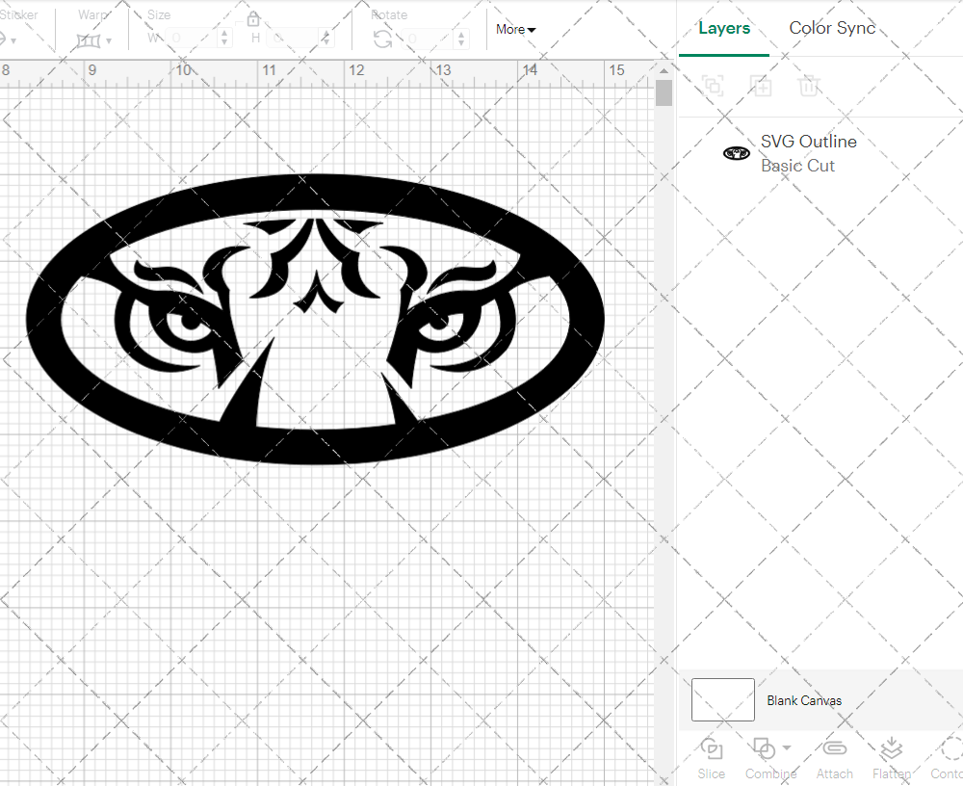Click the SVG Outline layer thumbnail
The height and width of the screenshot is (786, 963).
(x=737, y=153)
